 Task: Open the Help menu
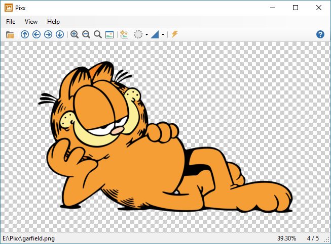pos(53,22)
